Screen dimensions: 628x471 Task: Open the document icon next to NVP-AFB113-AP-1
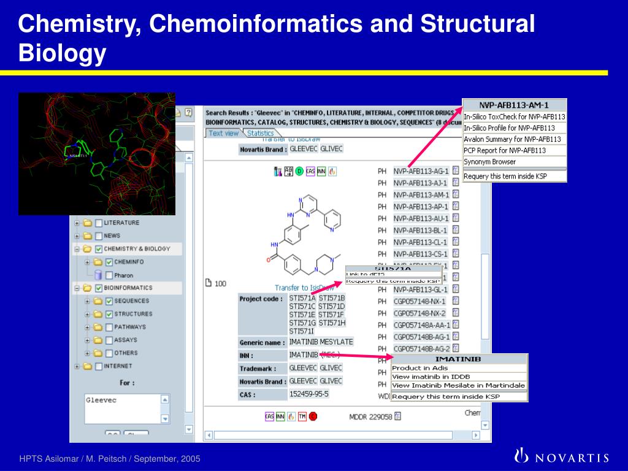[x=456, y=206]
